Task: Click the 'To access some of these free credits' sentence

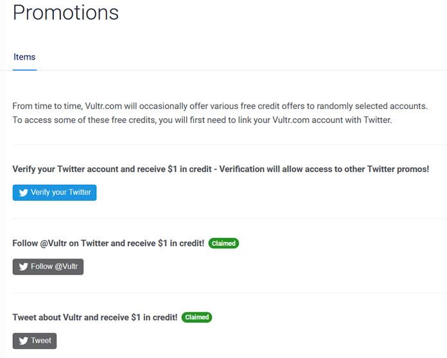Action: pyautogui.click(x=202, y=120)
